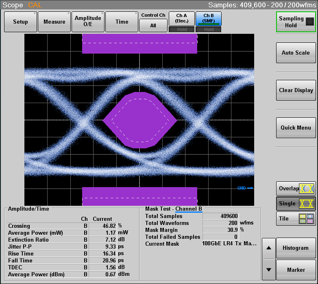Select the Overlap display mode icon
The height and width of the screenshot is (284, 318).
307,189
